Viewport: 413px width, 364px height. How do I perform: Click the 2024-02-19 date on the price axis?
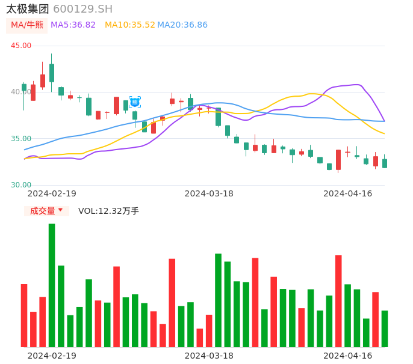tap(52, 193)
